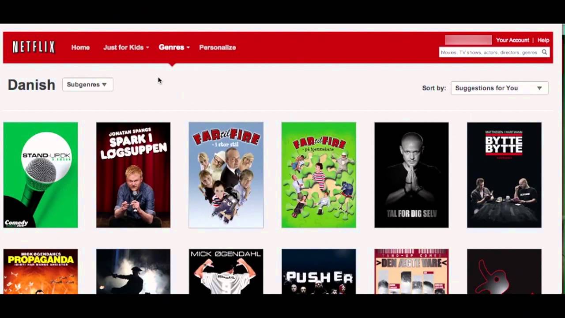
Task: Open the Sort by Suggestions for You dropdown
Action: 499,88
